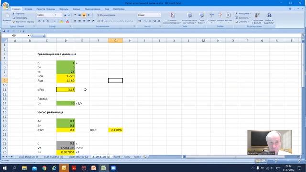Click the Format Painter (Формат по образцу)
This screenshot has height=172, width=306.
[23, 22]
